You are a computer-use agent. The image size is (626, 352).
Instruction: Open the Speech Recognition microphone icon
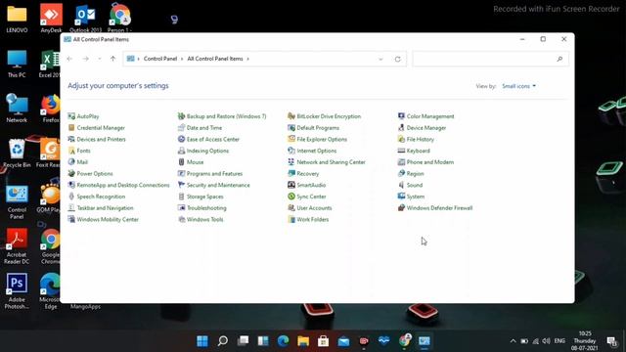point(71,197)
